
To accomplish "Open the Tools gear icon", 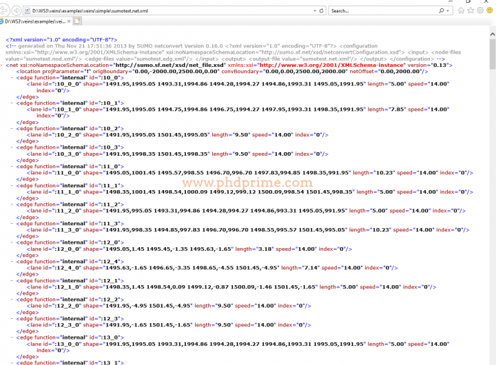I will pos(480,11).
